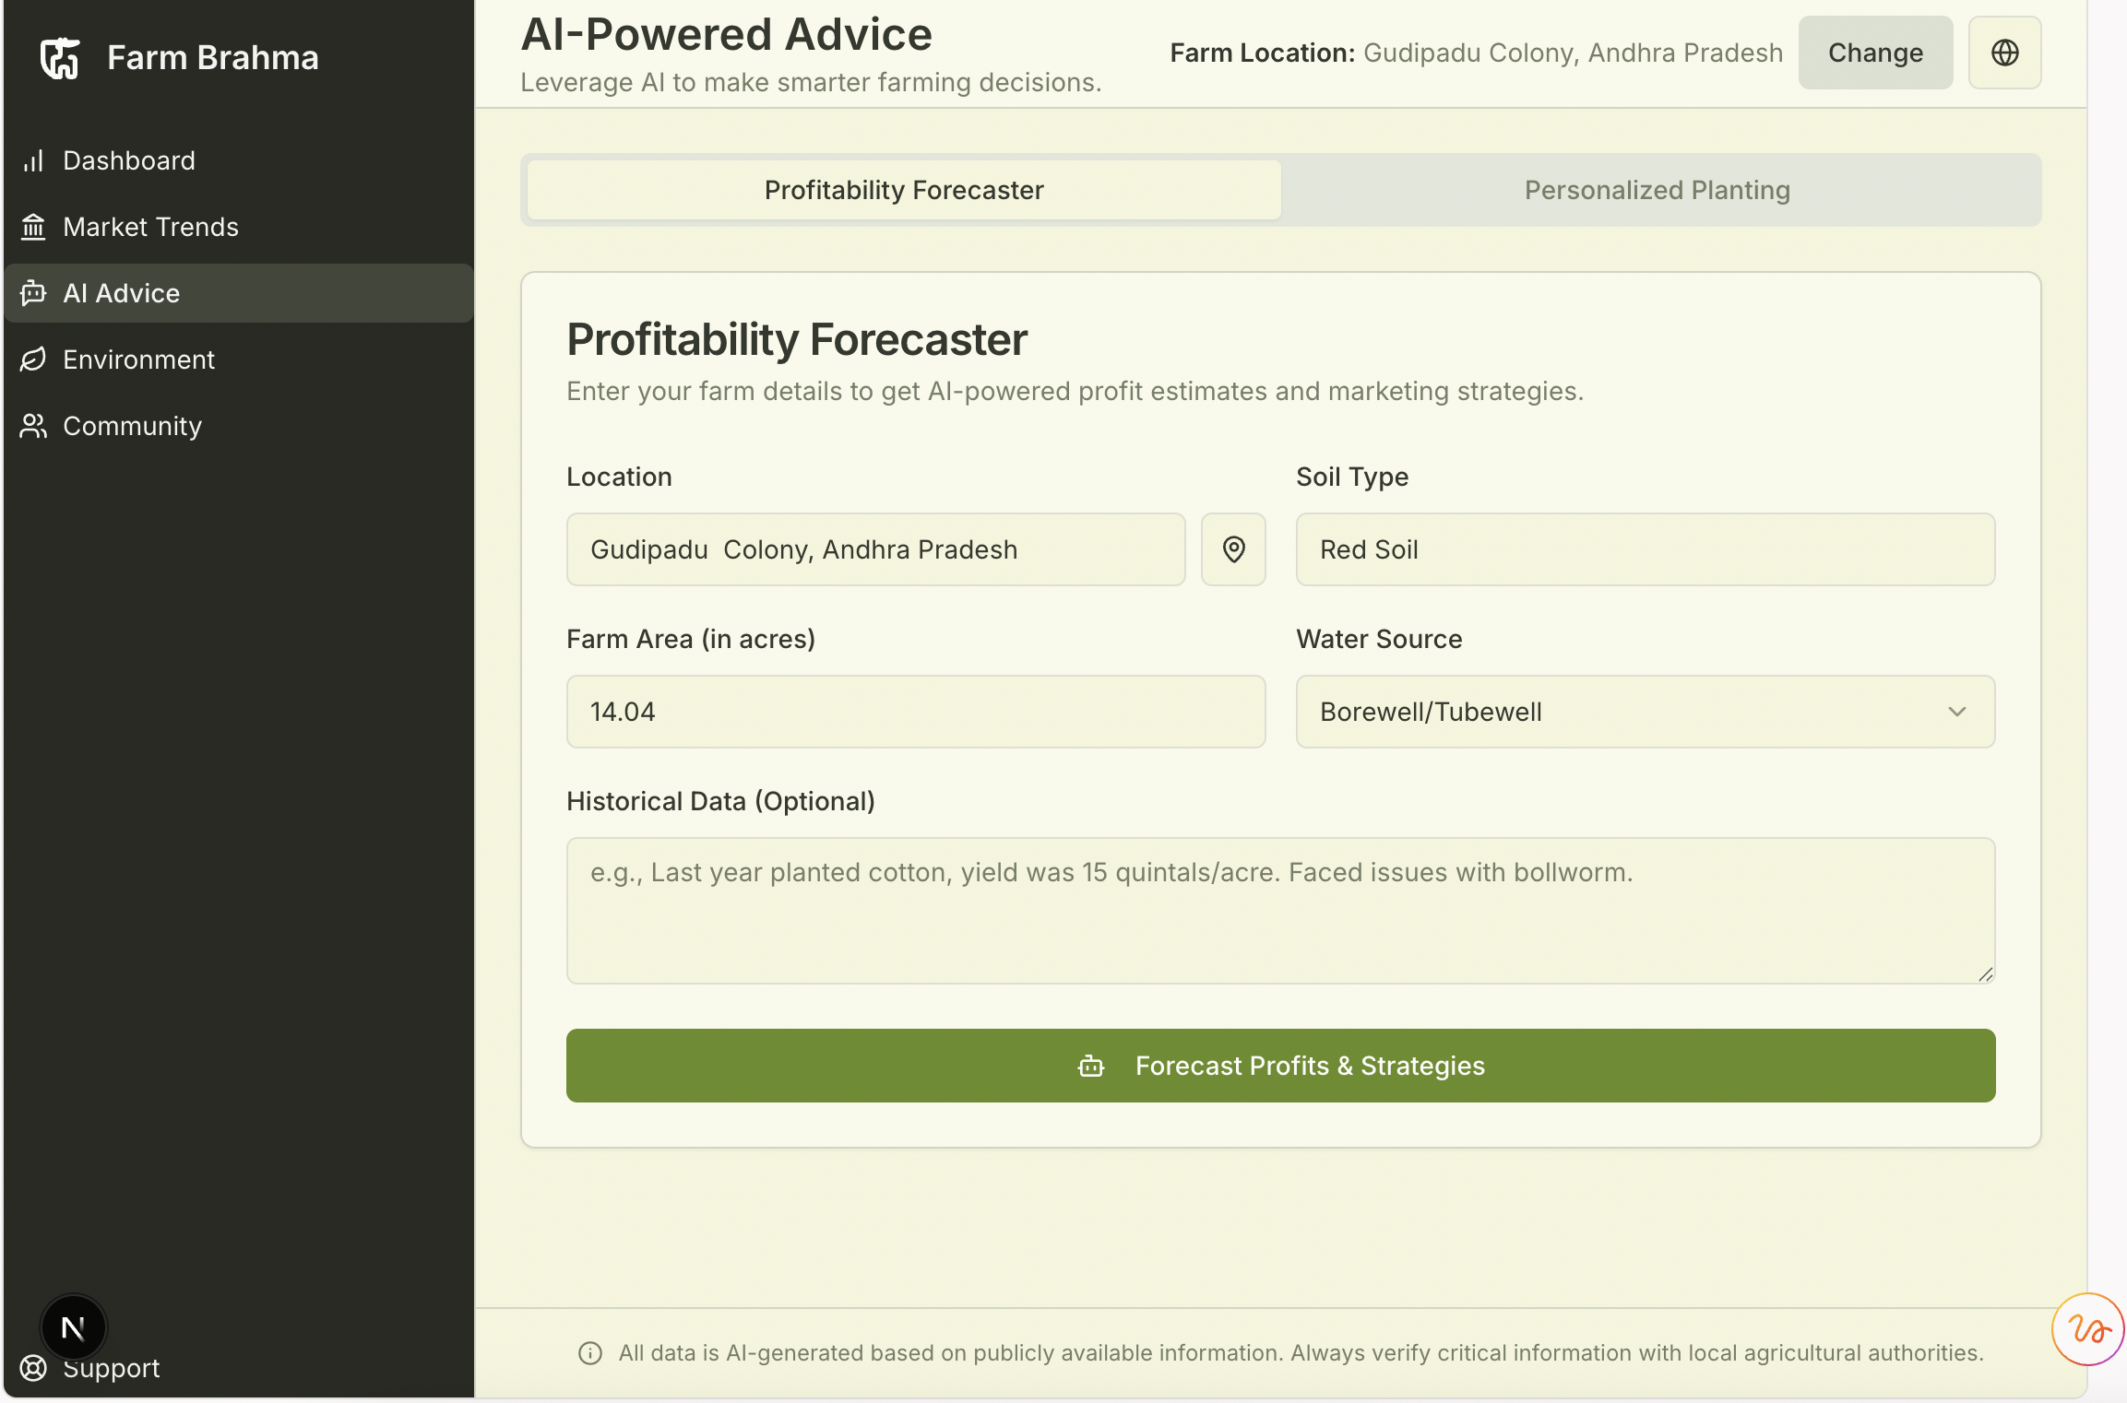Select the Profitability Forecaster tab
The image size is (2127, 1403).
pyautogui.click(x=904, y=191)
